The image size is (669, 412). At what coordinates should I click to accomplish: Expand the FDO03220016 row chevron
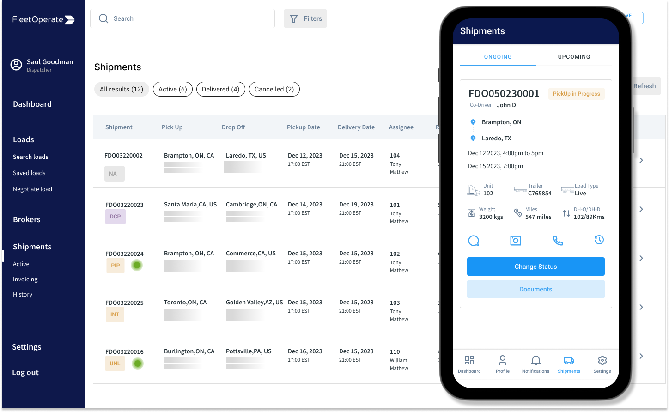click(x=641, y=356)
